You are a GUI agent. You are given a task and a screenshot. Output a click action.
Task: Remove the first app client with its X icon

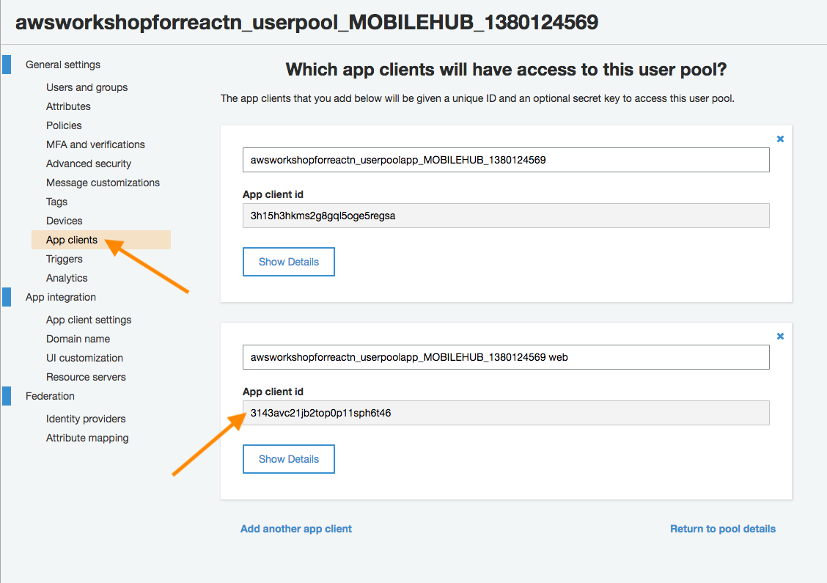[780, 139]
